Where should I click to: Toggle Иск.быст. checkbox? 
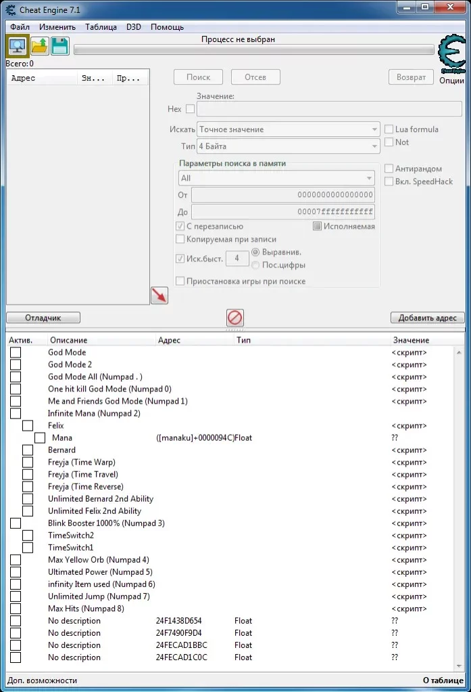pyautogui.click(x=180, y=259)
